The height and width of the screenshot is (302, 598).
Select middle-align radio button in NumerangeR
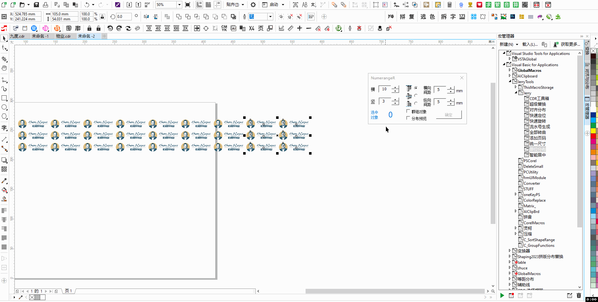(416, 96)
